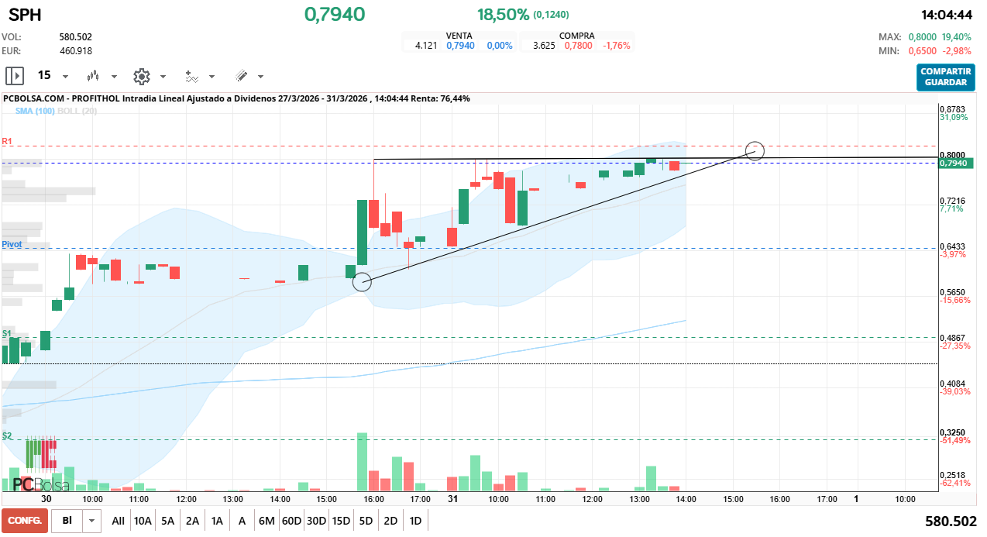Select the drawing pencil tool icon
The height and width of the screenshot is (537, 987).
pyautogui.click(x=242, y=76)
